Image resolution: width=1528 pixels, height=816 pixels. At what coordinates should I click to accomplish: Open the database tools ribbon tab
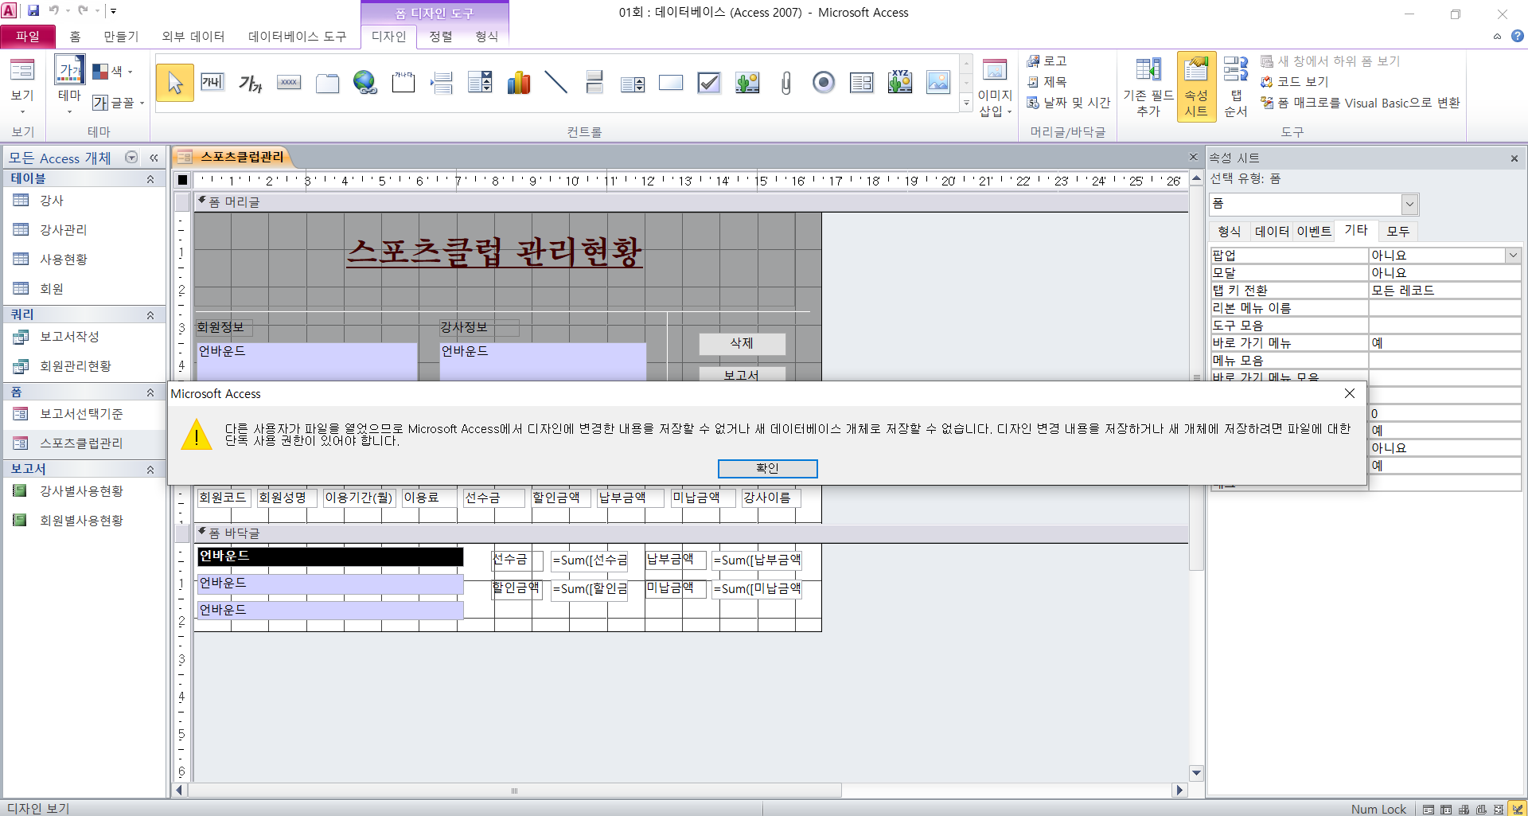(297, 37)
